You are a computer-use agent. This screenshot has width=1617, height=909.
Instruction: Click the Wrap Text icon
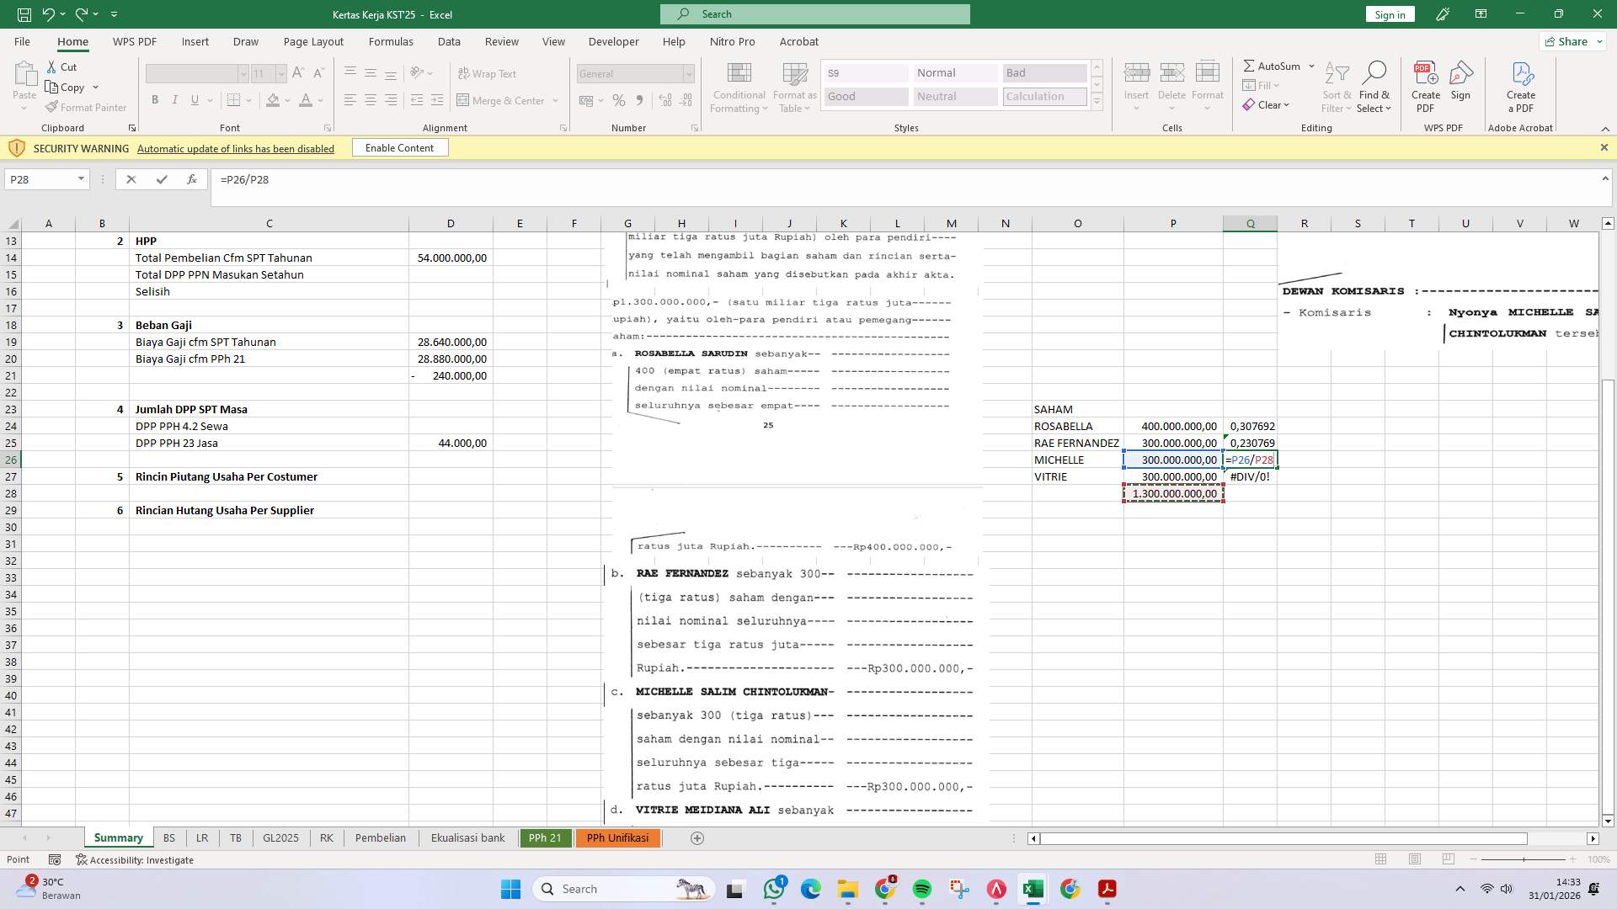487,73
